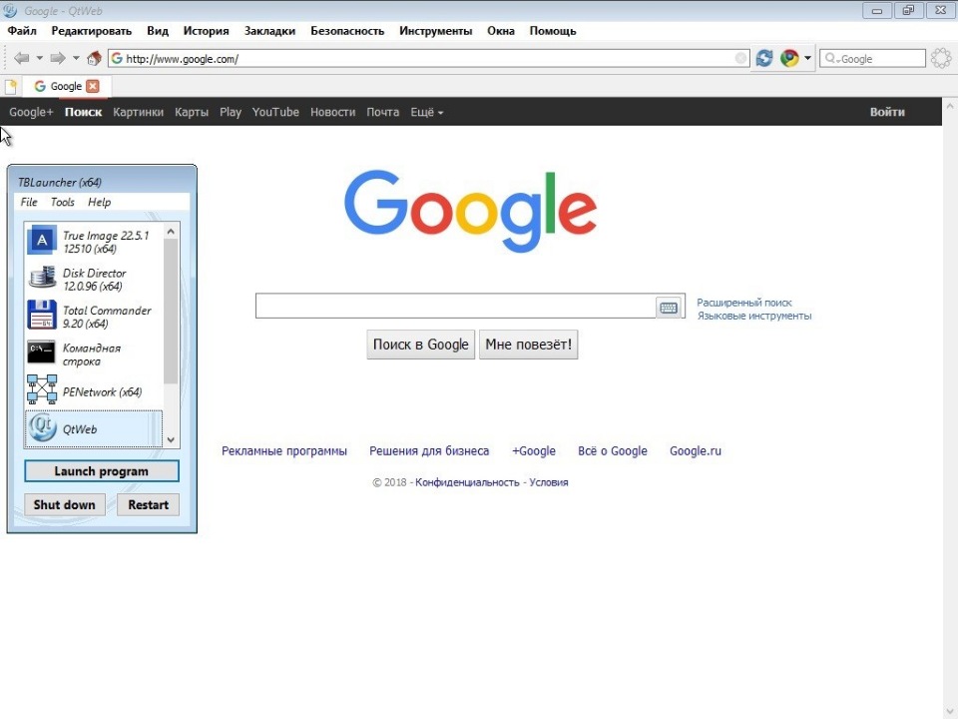Select QtWeb icon in launcher
The image size is (958, 719).
pos(42,427)
